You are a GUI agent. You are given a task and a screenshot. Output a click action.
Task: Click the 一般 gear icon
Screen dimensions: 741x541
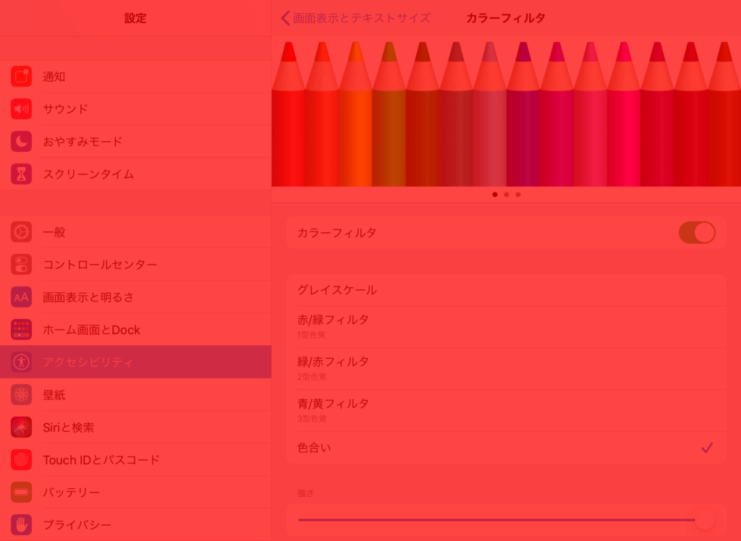(21, 232)
